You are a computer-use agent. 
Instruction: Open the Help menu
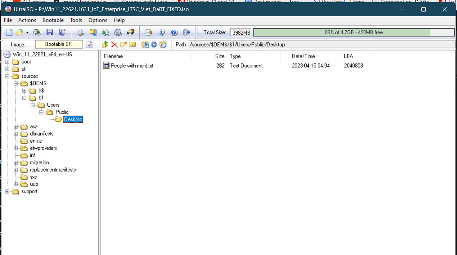[119, 20]
